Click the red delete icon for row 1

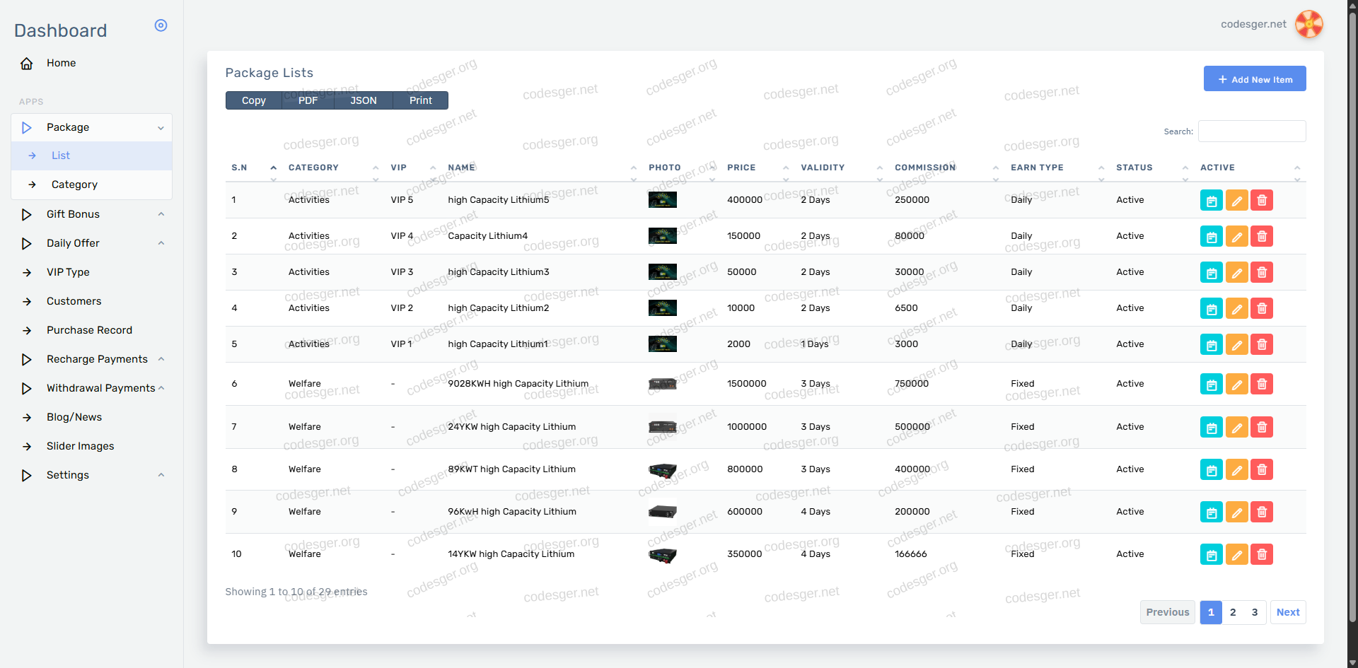tap(1261, 200)
